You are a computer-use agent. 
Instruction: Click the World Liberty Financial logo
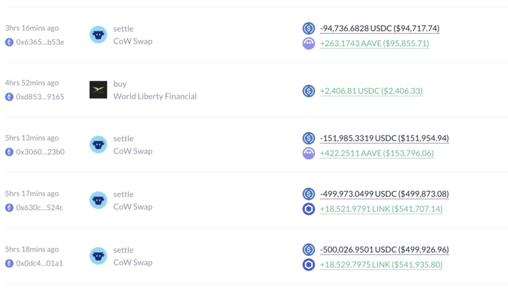(x=98, y=90)
